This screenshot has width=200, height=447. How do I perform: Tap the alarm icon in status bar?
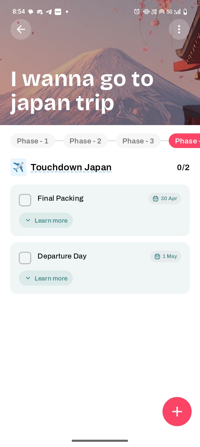pyautogui.click(x=137, y=12)
